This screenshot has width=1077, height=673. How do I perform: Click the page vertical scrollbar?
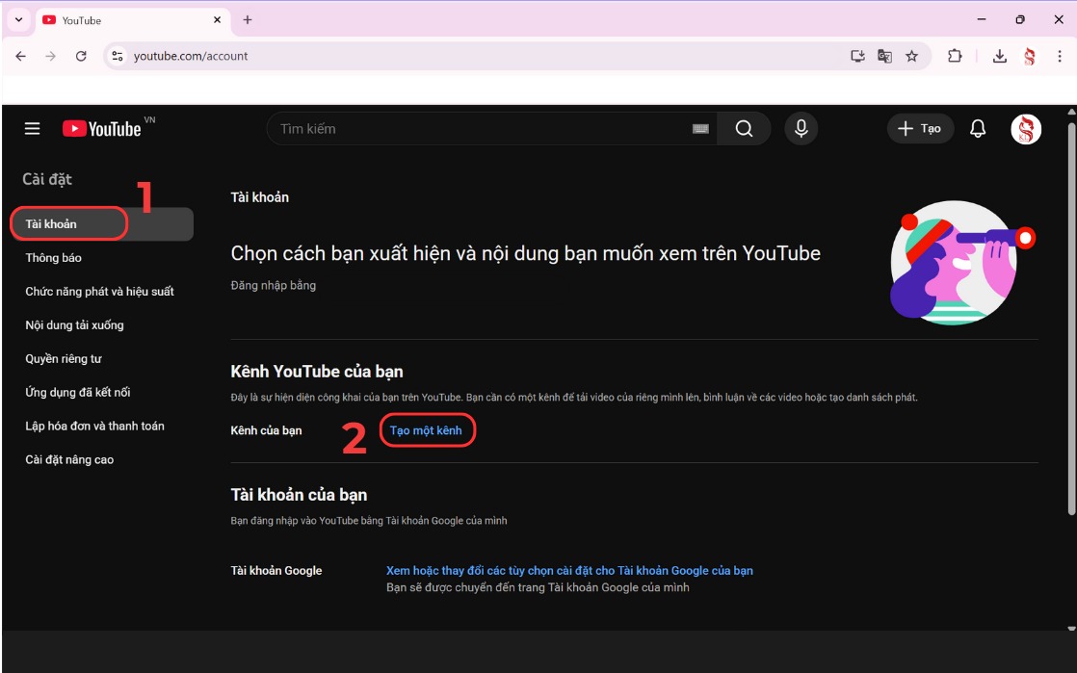1071,318
